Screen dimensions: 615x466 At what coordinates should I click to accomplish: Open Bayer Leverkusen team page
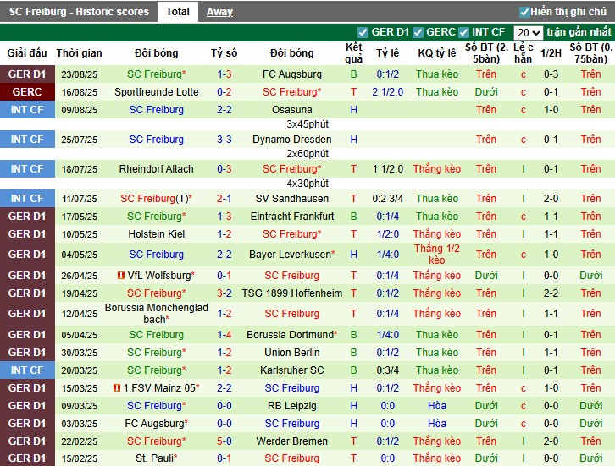click(291, 255)
